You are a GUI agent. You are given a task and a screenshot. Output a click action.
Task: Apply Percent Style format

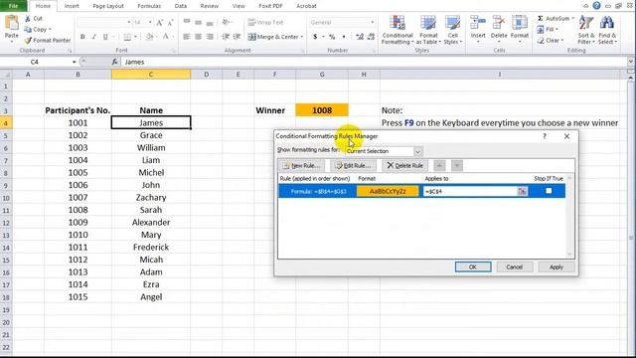point(332,37)
